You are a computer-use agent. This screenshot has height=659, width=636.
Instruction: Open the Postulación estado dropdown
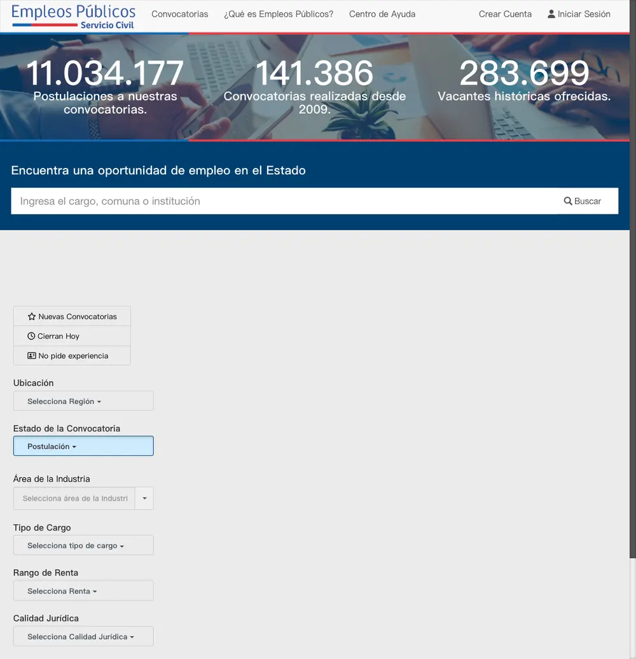coord(83,446)
